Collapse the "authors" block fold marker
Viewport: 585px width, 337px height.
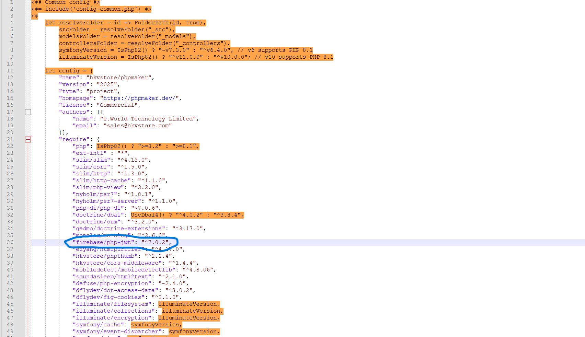point(28,112)
